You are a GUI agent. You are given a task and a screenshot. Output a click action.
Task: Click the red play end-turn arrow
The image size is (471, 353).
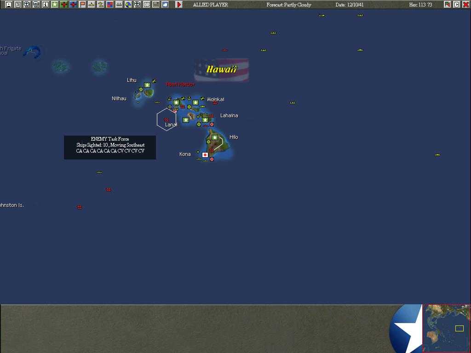(179, 5)
